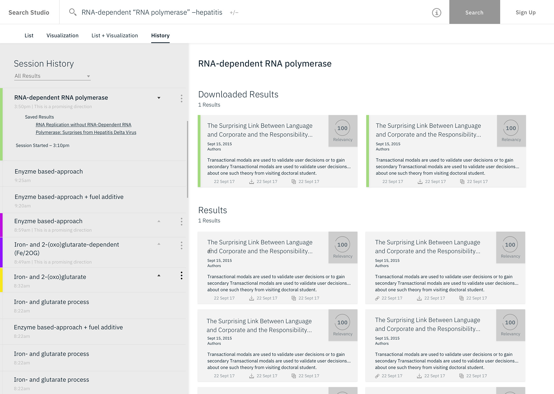
Task: Open title of left Downloaded Results card
Action: (x=260, y=130)
